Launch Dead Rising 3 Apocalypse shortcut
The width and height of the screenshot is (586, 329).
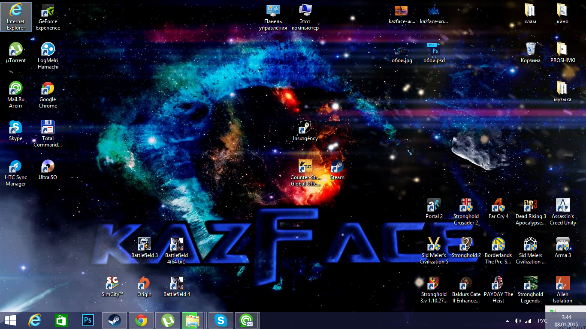click(x=531, y=211)
